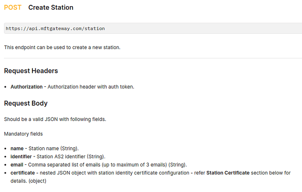This screenshot has height=192, width=302.
Task: Click the Request Body heading
Action: point(26,103)
